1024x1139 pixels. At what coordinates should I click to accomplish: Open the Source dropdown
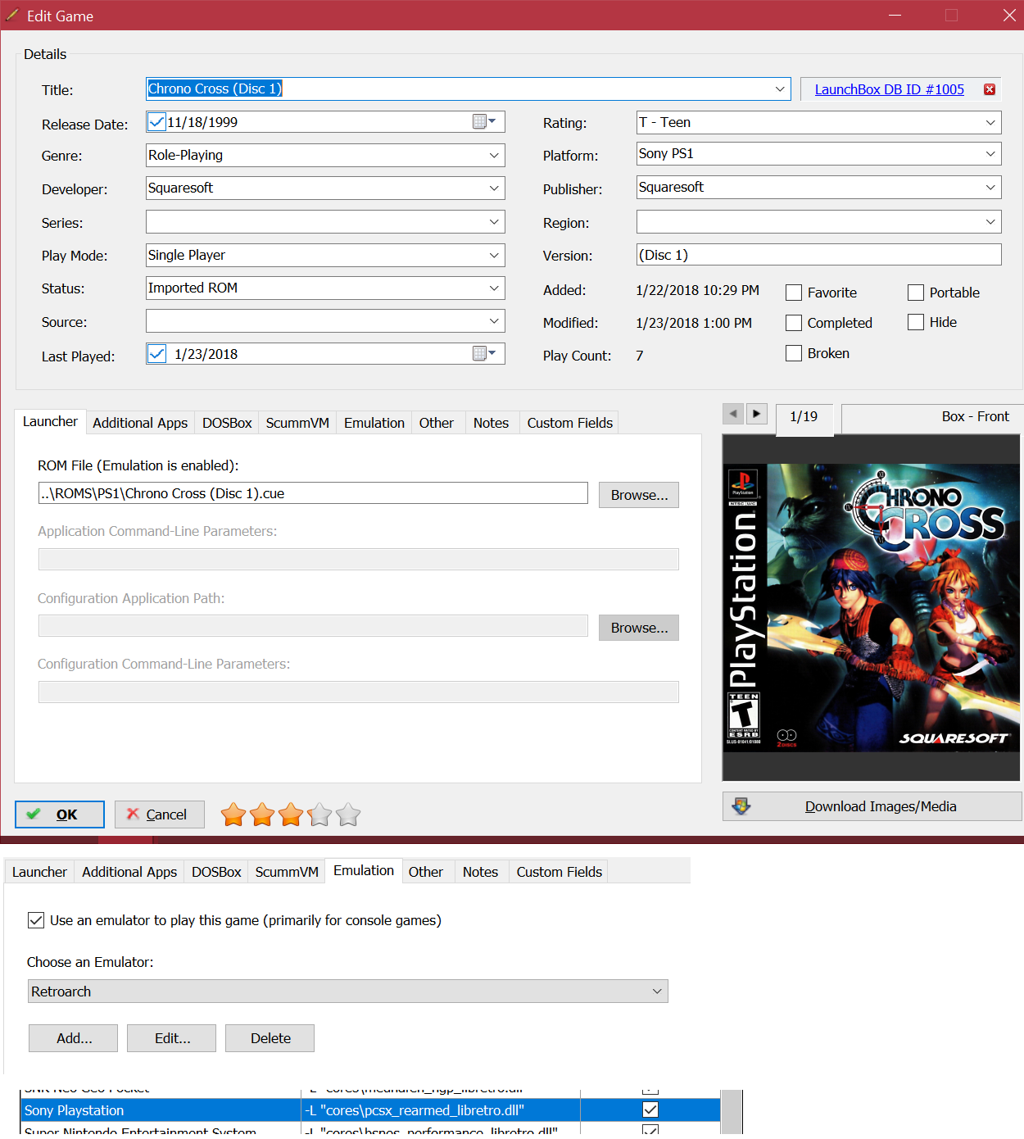494,321
